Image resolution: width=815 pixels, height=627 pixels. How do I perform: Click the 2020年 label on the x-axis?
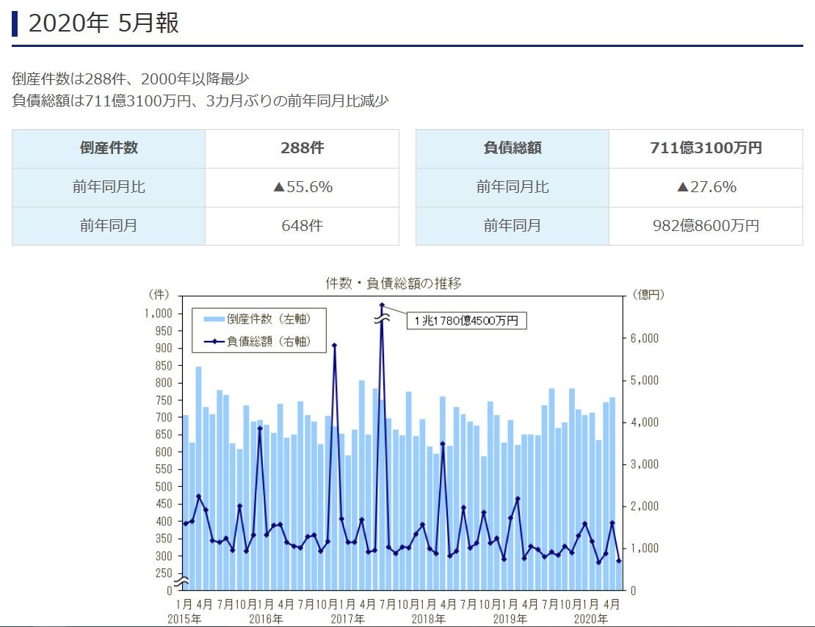pos(592,619)
